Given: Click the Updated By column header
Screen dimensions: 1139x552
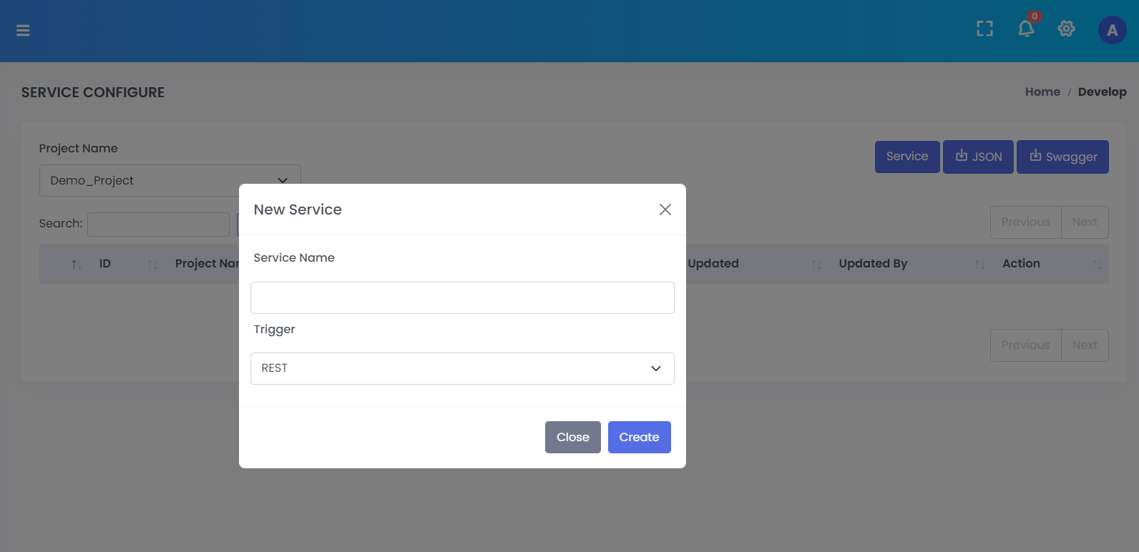Looking at the screenshot, I should [873, 263].
